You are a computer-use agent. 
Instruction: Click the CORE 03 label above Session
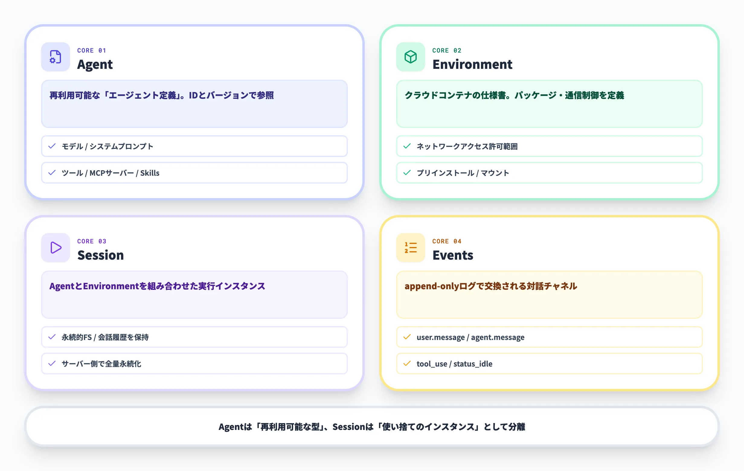click(92, 241)
